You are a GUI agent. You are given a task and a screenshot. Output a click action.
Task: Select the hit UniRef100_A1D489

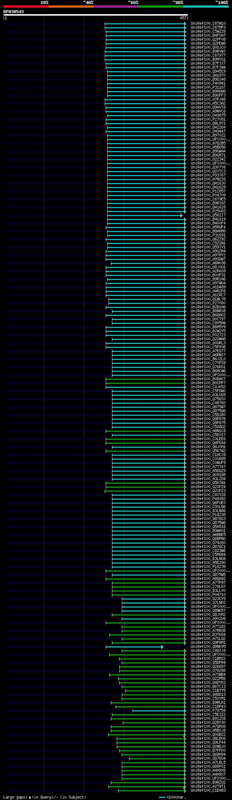[208, 287]
